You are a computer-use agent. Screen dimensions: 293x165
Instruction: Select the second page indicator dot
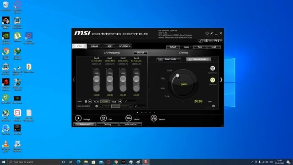point(142,113)
